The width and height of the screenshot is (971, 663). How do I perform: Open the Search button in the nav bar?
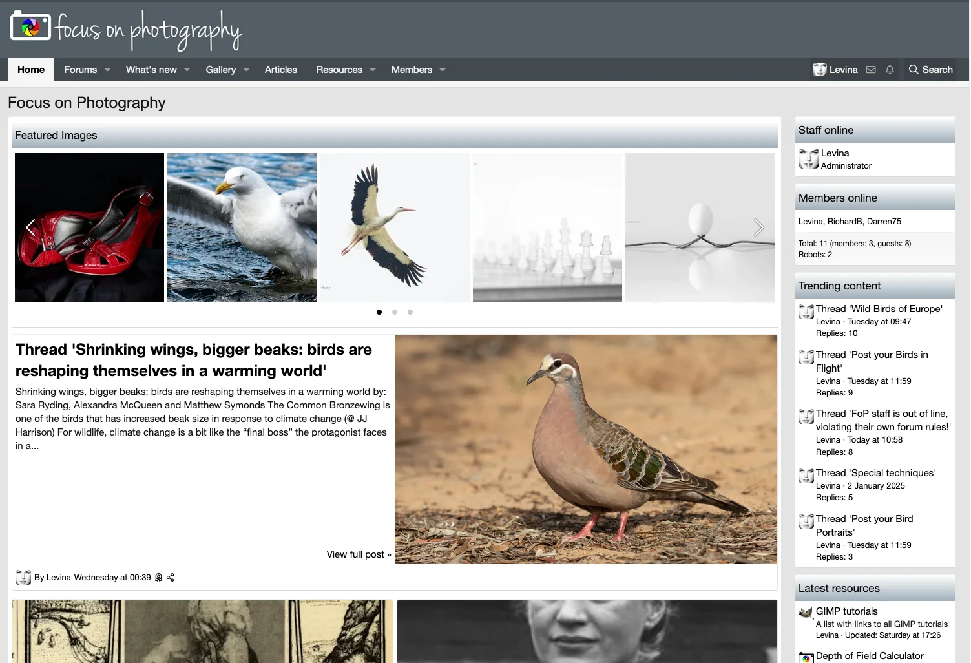coord(930,70)
